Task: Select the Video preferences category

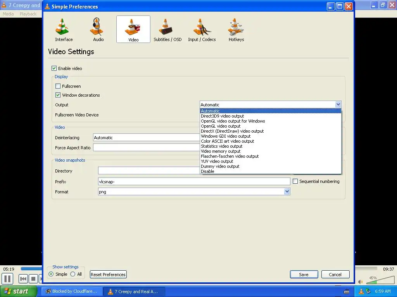Action: pyautogui.click(x=133, y=29)
